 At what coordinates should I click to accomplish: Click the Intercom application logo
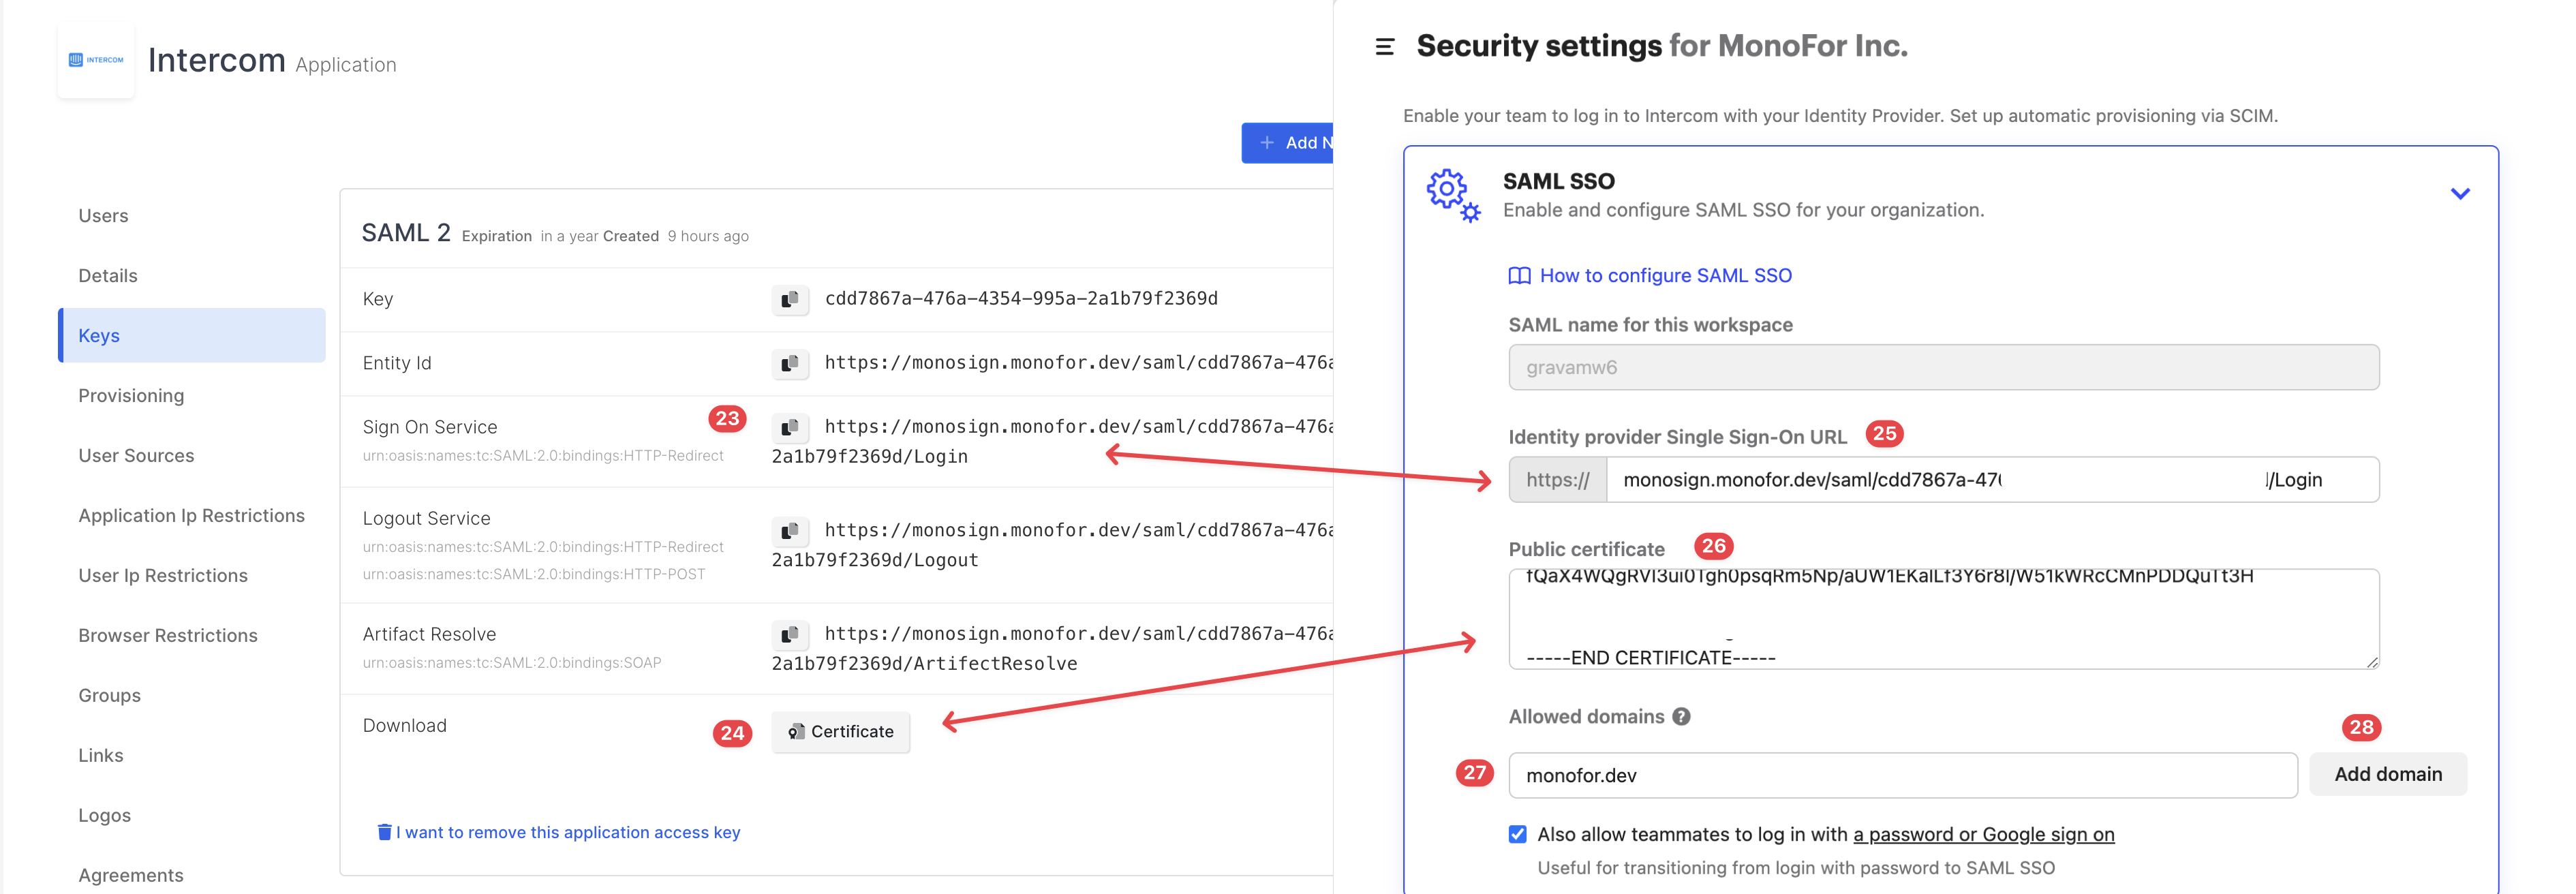click(96, 60)
